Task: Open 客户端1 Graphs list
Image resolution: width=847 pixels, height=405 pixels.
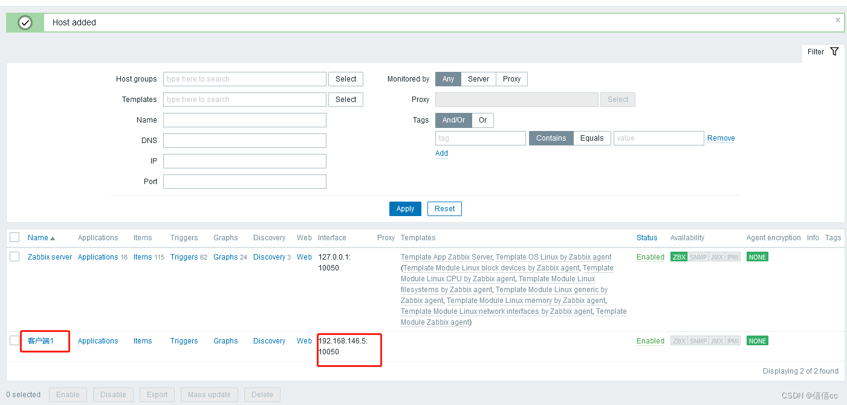Action: 226,341
